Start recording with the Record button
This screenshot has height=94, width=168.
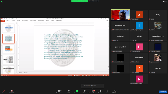(85, 91)
